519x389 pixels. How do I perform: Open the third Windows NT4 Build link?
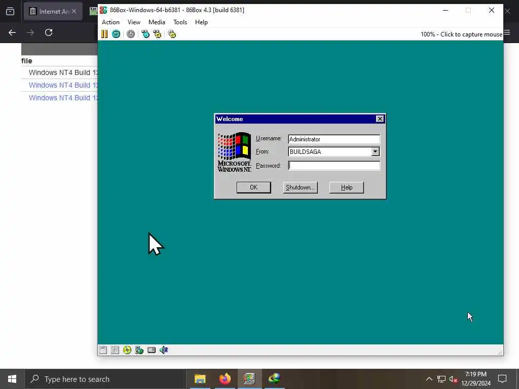tap(63, 98)
